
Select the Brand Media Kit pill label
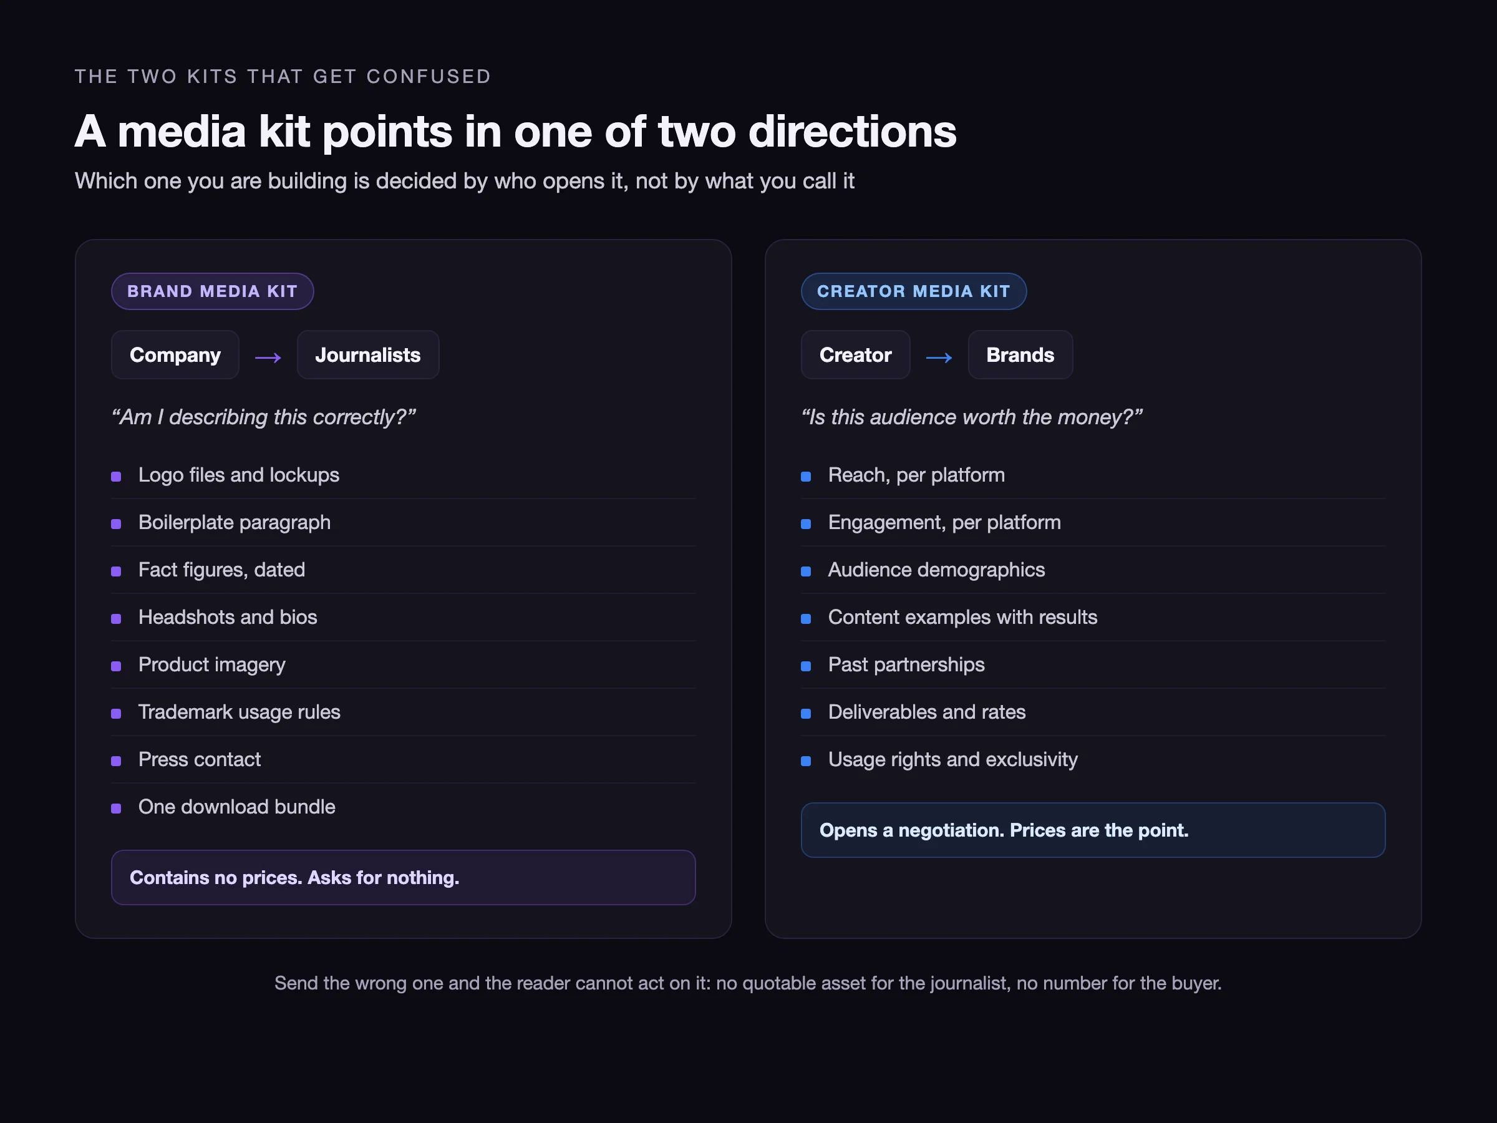213,291
